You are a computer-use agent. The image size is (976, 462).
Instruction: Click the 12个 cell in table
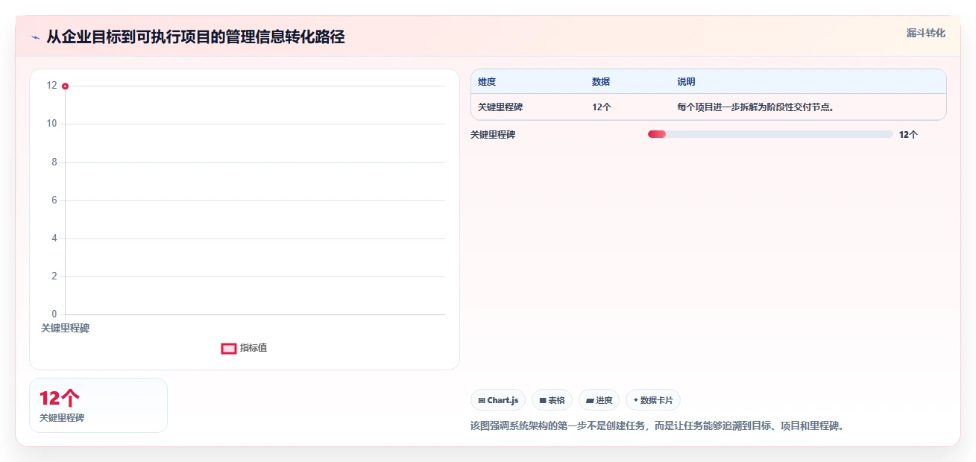click(602, 107)
